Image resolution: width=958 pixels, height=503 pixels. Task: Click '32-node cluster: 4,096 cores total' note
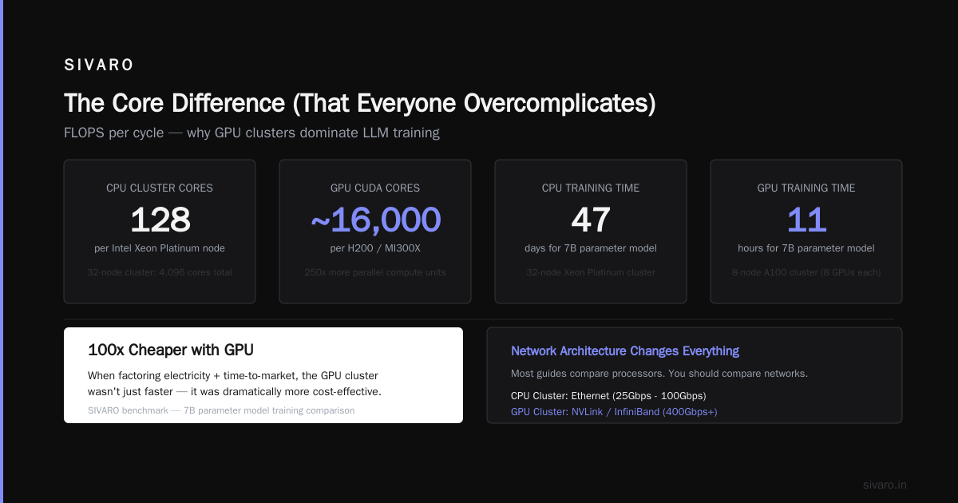click(160, 272)
